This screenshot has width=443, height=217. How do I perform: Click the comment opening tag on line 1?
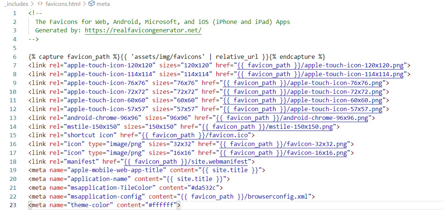tap(35, 13)
